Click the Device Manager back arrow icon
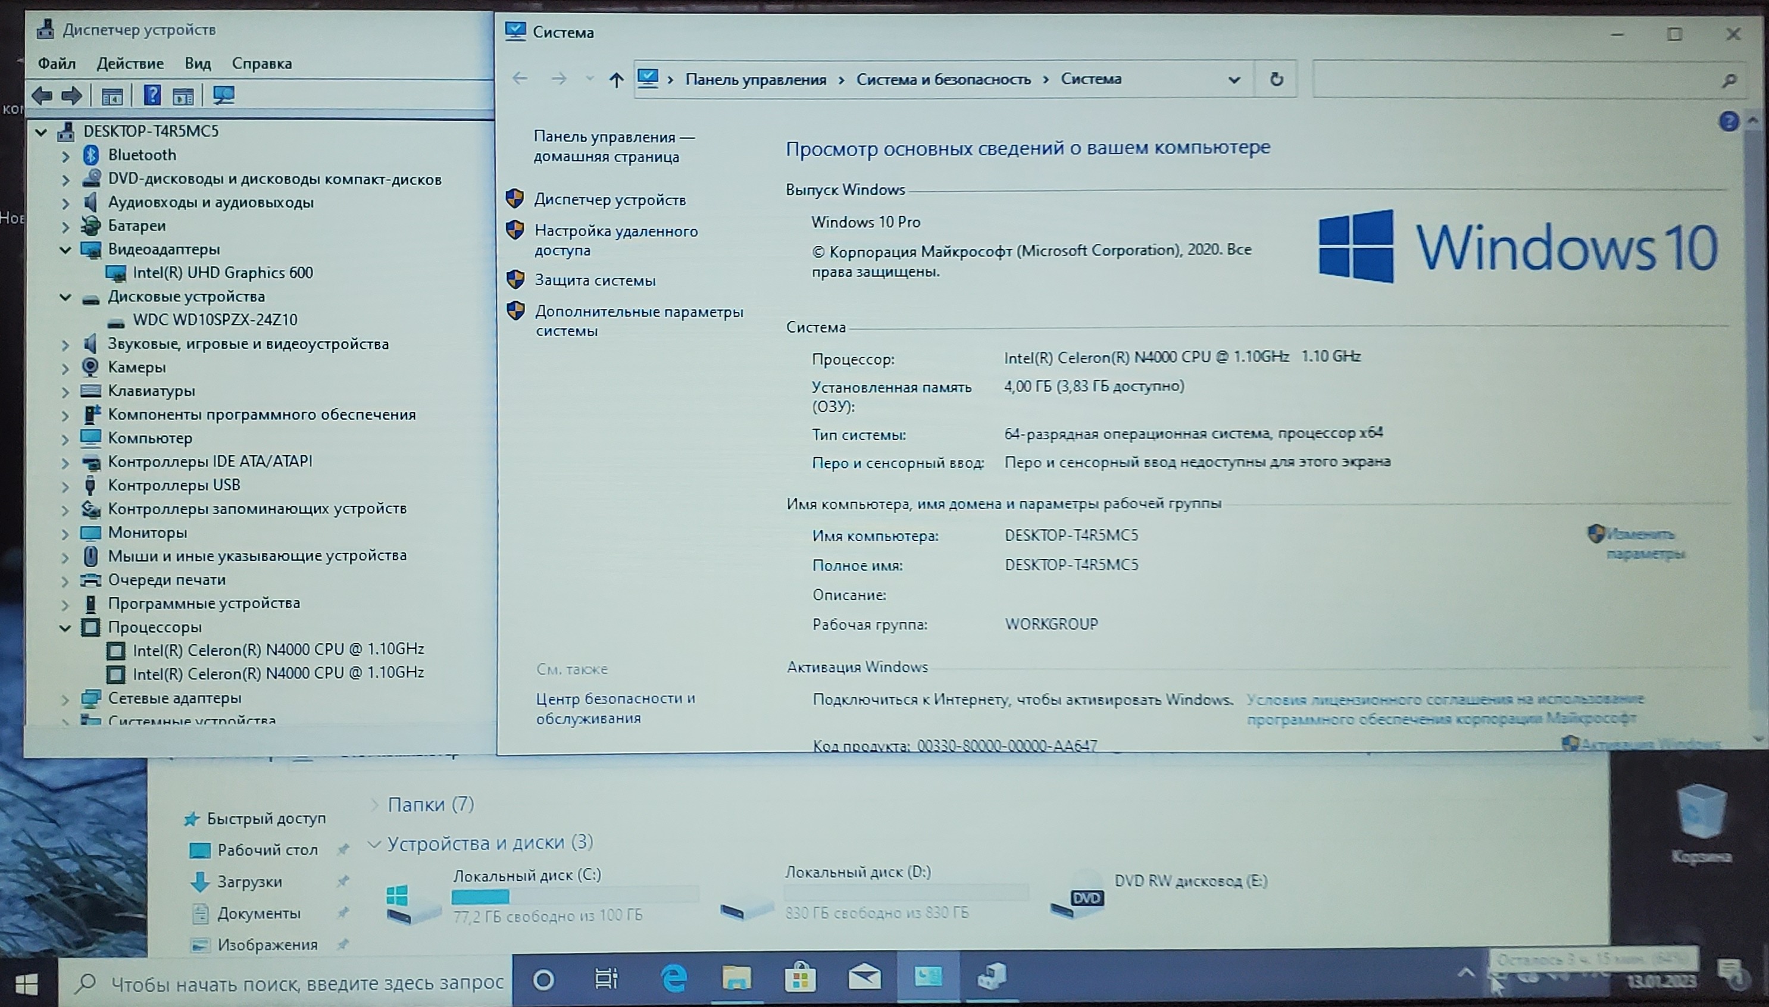 [x=42, y=95]
